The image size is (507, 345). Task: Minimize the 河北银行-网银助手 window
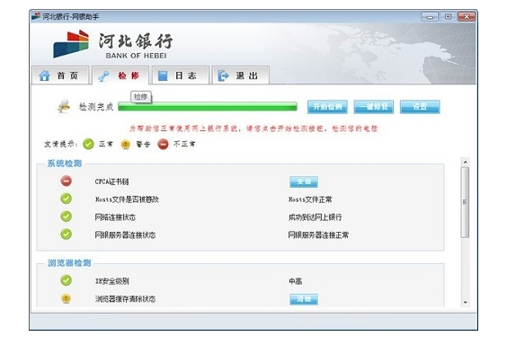tap(430, 16)
